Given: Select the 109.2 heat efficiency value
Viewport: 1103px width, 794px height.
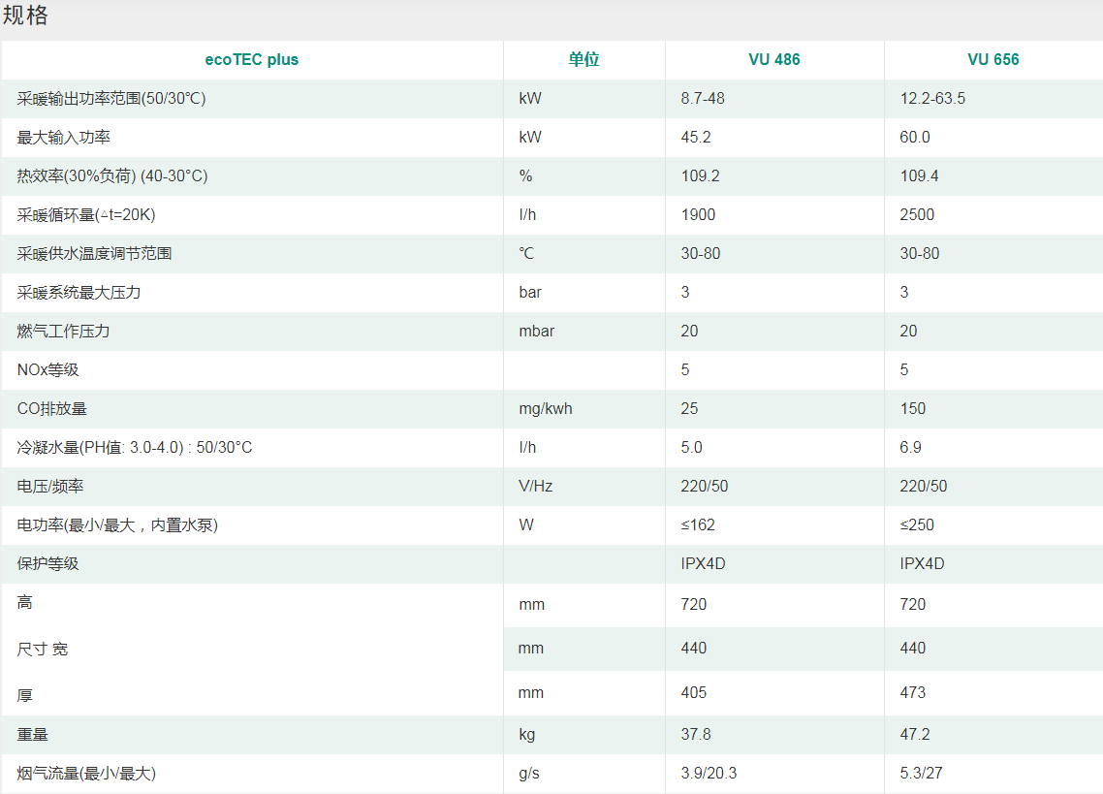Looking at the screenshot, I should coord(701,176).
